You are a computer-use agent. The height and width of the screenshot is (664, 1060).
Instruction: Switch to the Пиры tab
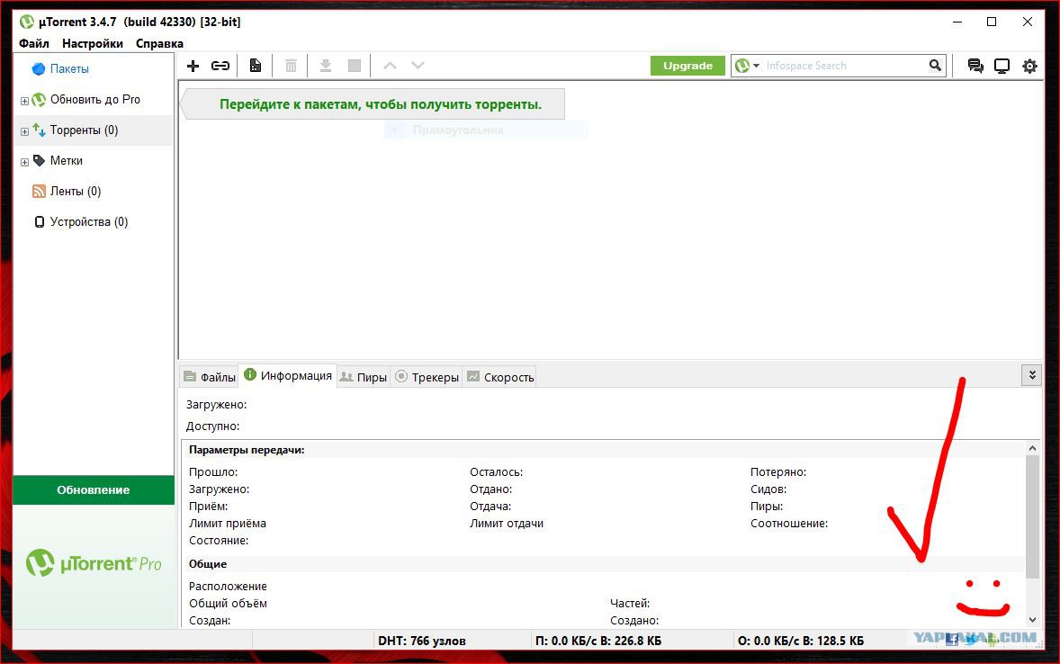click(x=364, y=377)
